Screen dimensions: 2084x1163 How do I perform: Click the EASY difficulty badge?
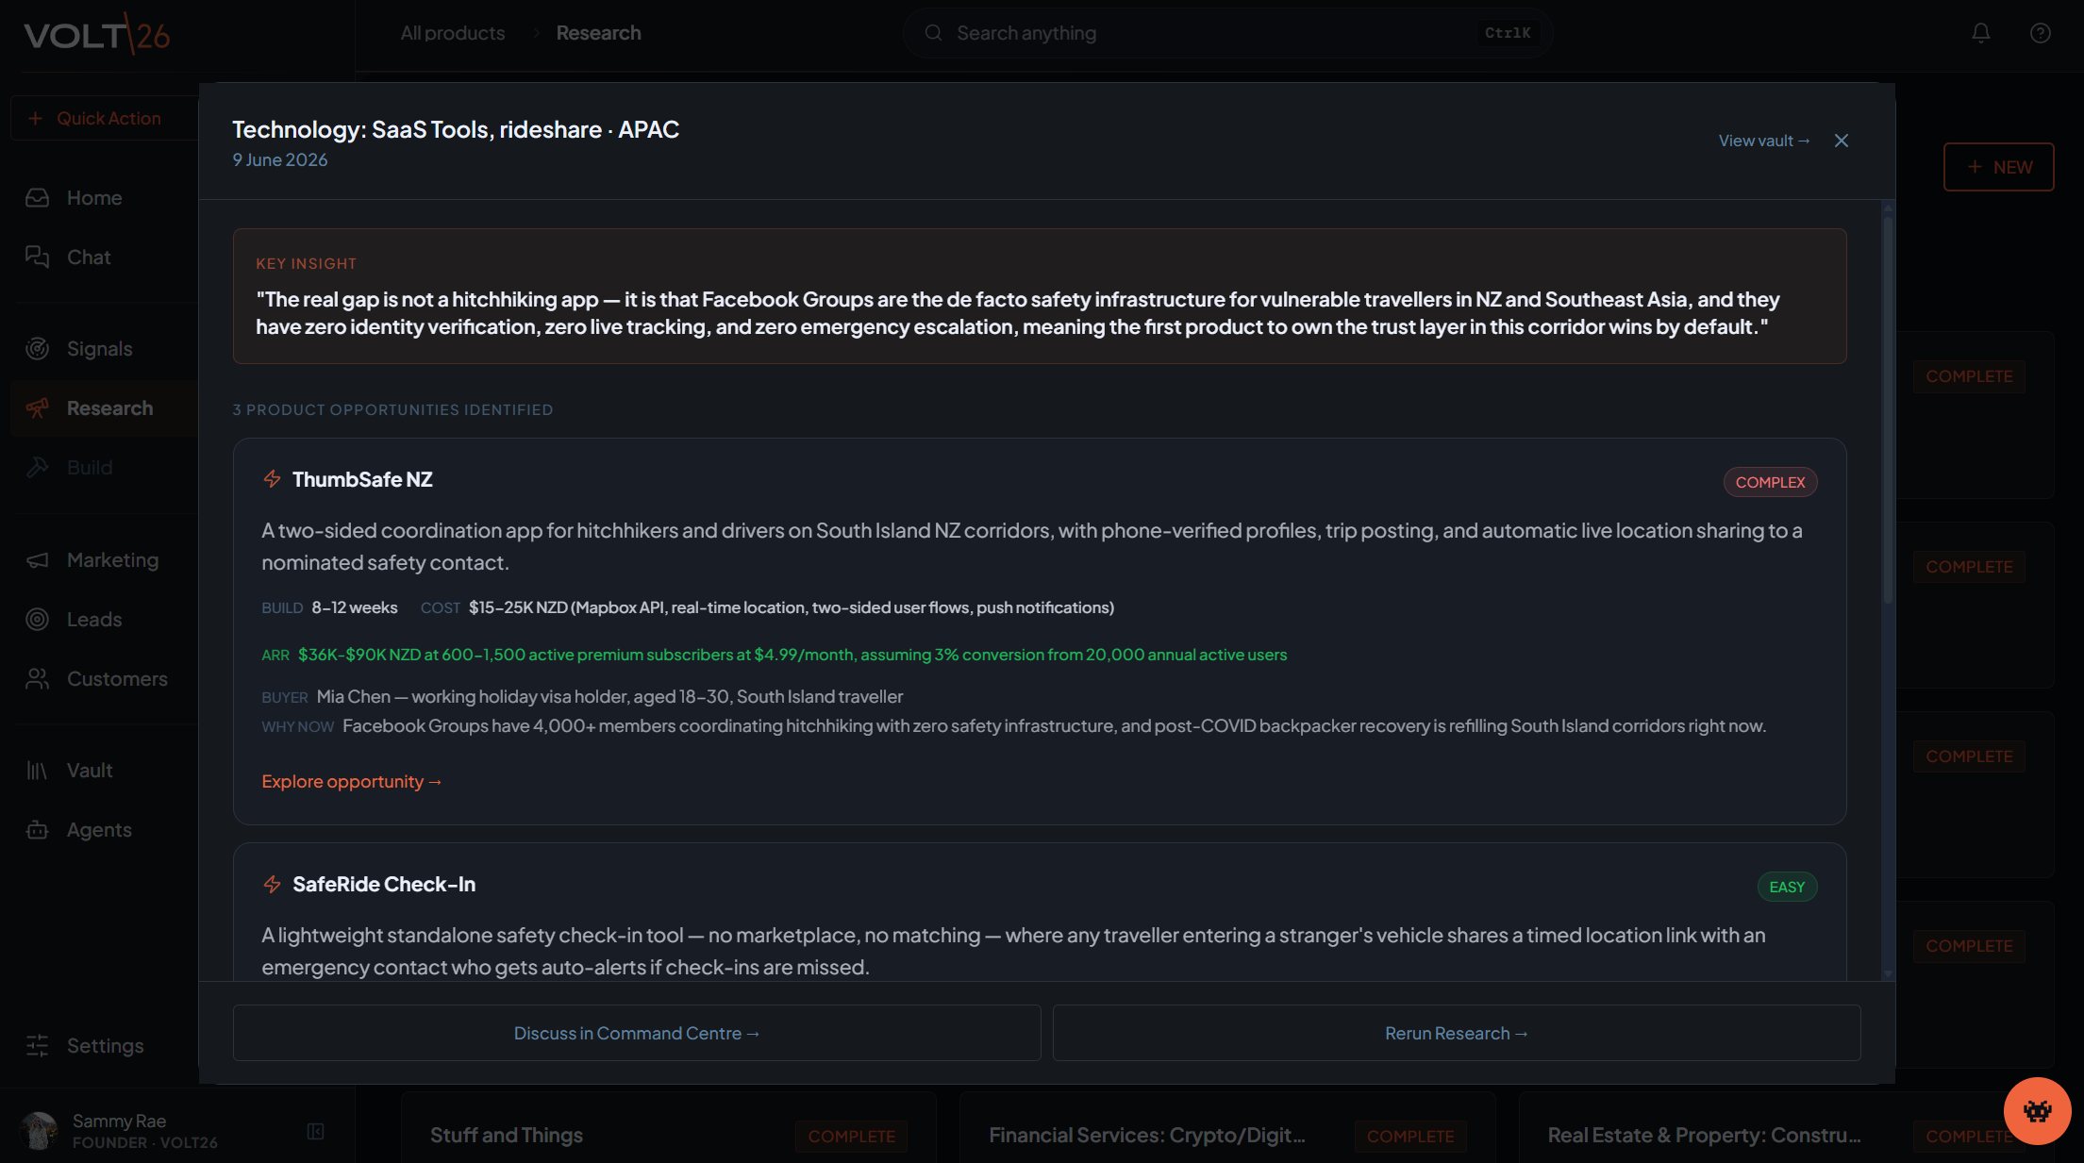[1787, 887]
